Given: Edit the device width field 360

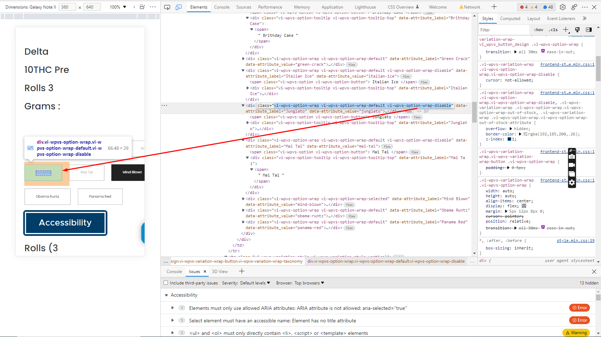Looking at the screenshot, I should (67, 7).
